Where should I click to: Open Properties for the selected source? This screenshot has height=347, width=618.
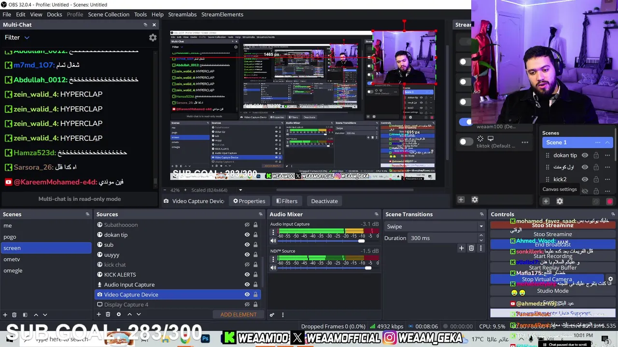click(249, 201)
